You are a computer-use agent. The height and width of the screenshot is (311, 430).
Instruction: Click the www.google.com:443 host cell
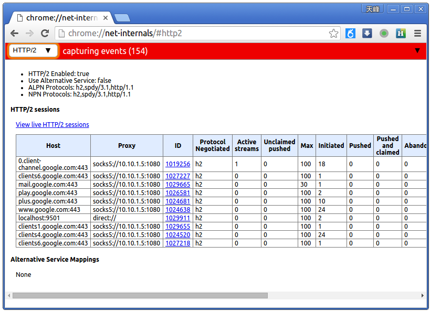pyautogui.click(x=53, y=210)
